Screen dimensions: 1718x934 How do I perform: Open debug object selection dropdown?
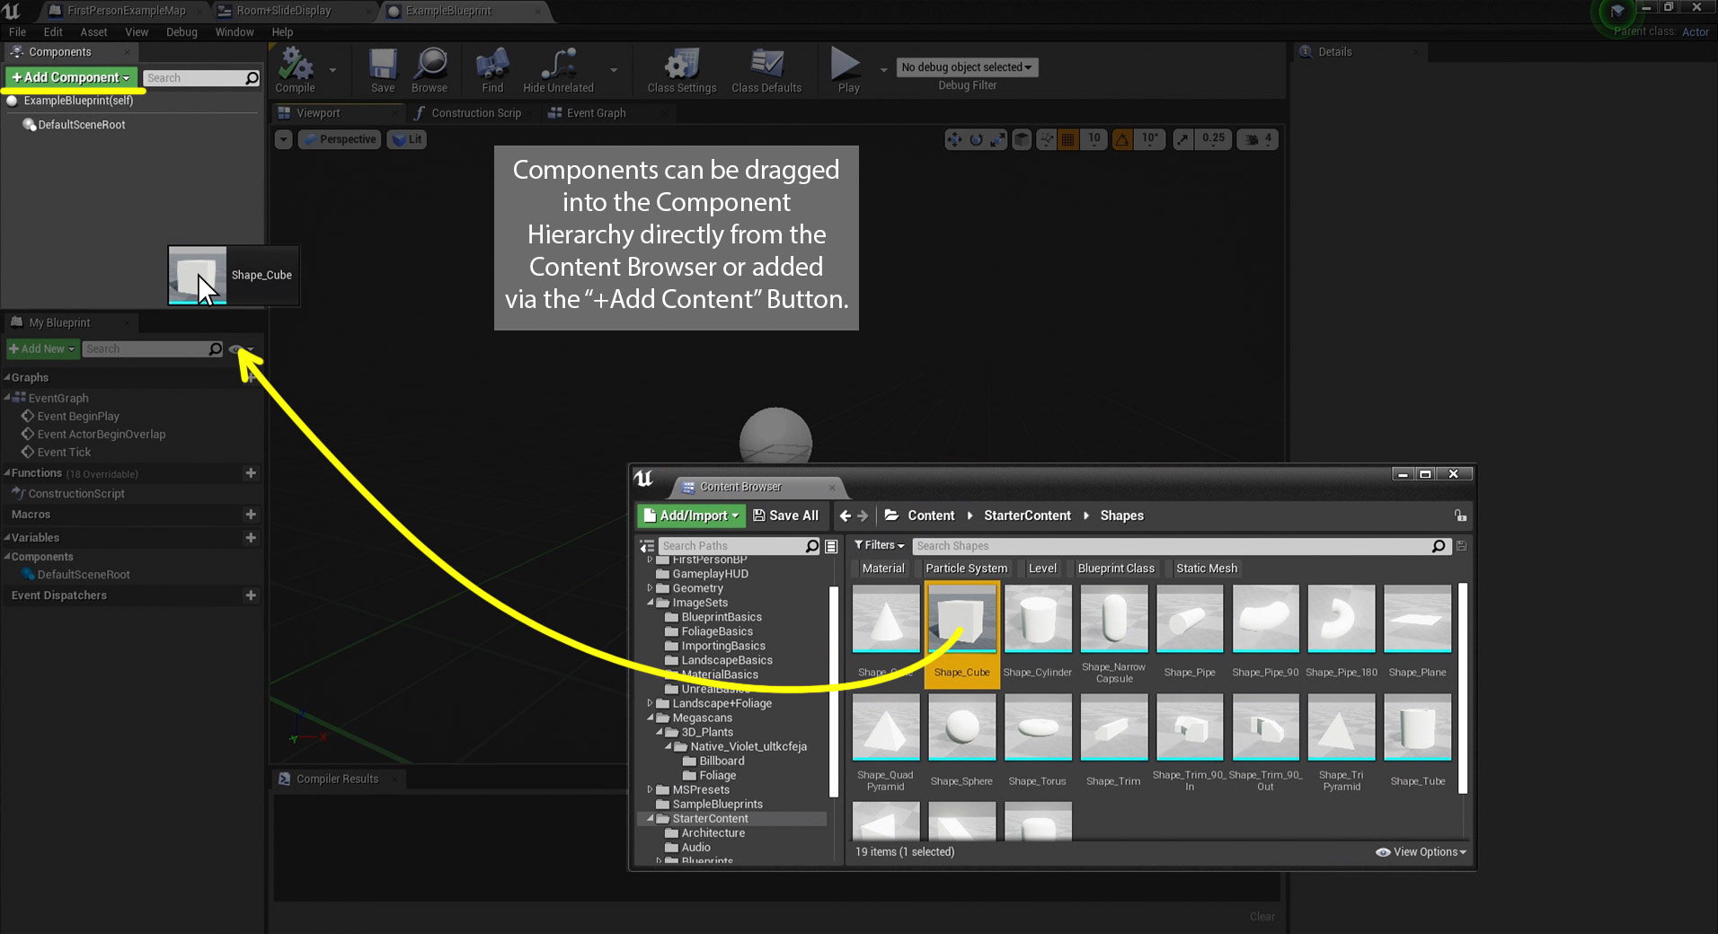coord(967,67)
